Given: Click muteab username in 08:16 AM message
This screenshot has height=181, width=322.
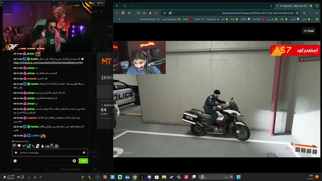Looking at the screenshot, I should tap(32, 118).
